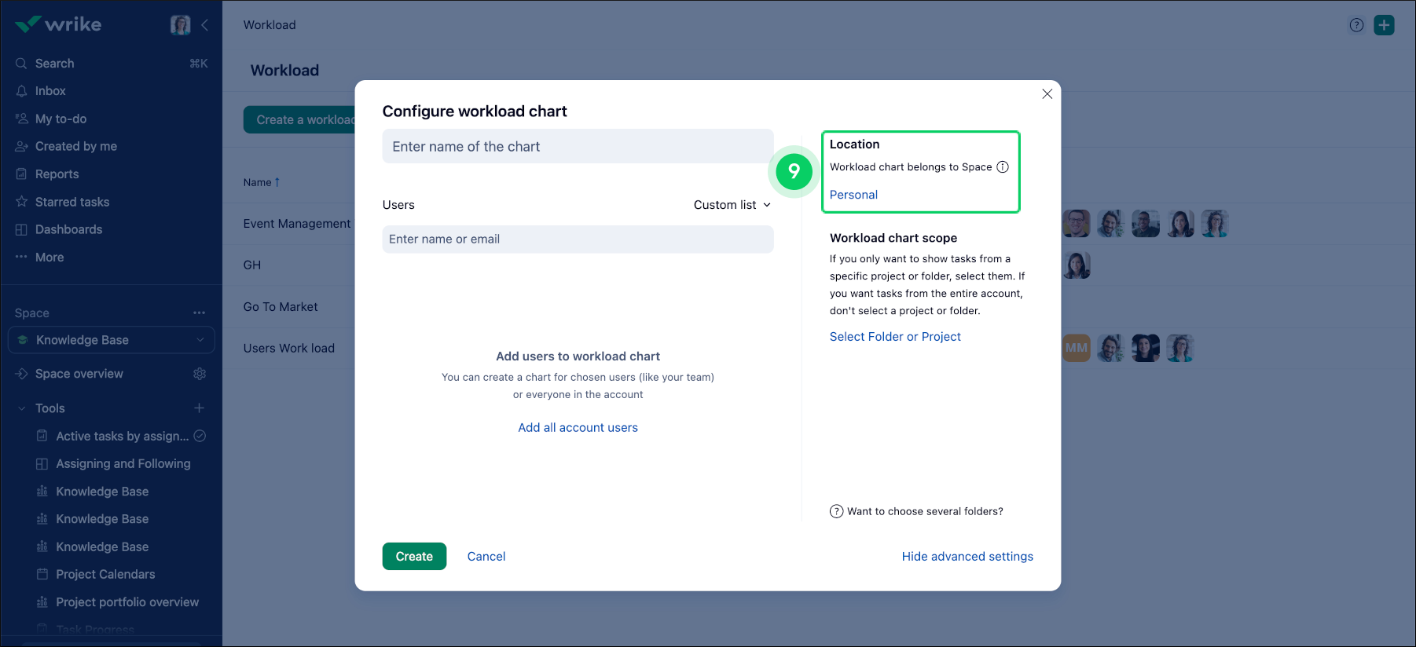Click the green plus create icon

tap(1384, 25)
